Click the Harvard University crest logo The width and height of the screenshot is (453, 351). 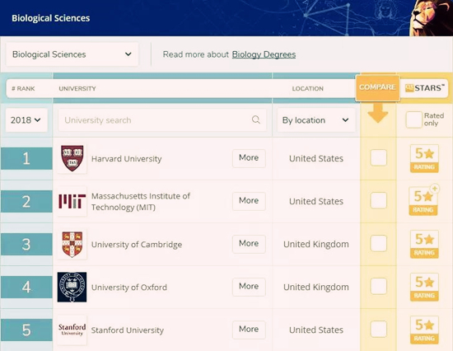(72, 158)
